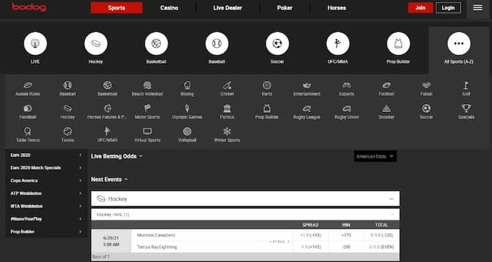Select Under 5.0 (EVEN) total
This screenshot has width=492, height=262.
[x=382, y=247]
